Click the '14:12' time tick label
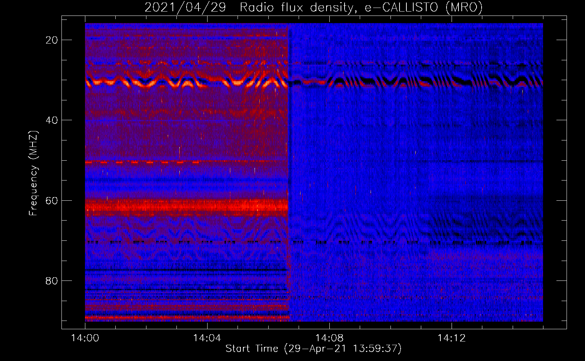Screen dimensions: 585x361 pos(451,338)
